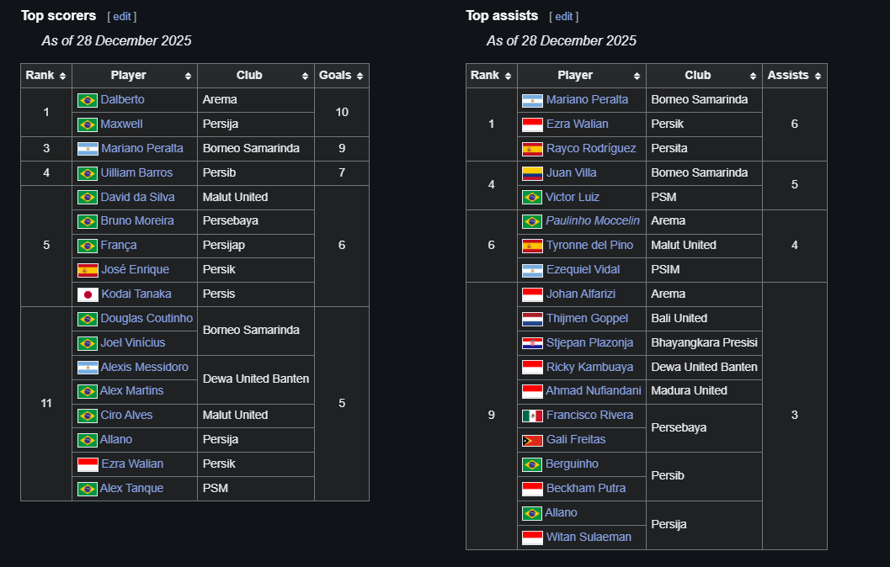Screen dimensions: 890x567
Task: Click Persijap club cell
Action: [255, 246]
